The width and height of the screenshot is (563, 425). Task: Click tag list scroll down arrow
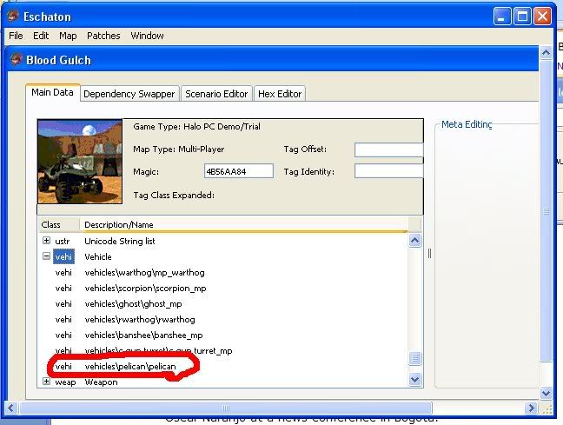[x=414, y=380]
